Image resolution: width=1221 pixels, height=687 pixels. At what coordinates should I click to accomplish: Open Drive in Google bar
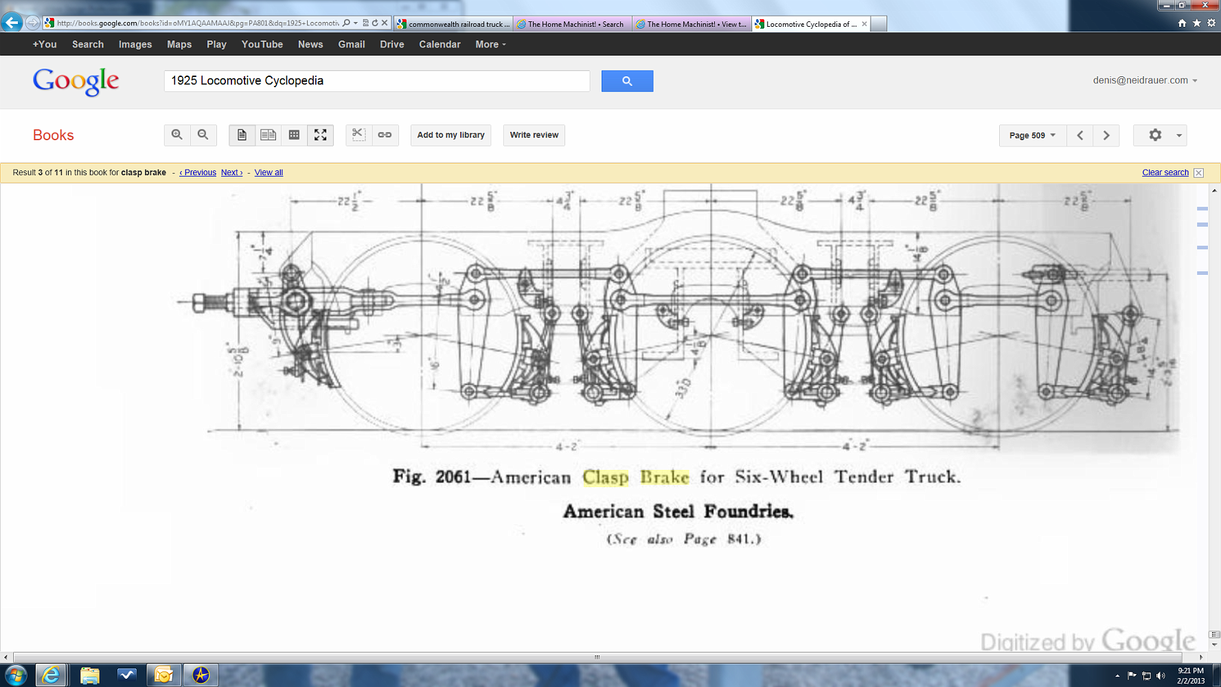(392, 44)
